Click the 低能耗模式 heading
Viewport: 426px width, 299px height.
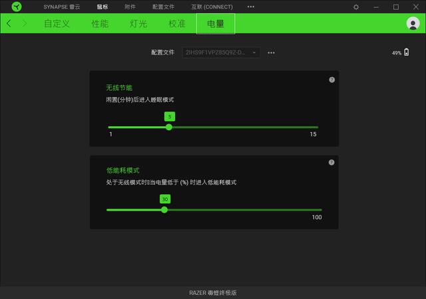tap(122, 170)
